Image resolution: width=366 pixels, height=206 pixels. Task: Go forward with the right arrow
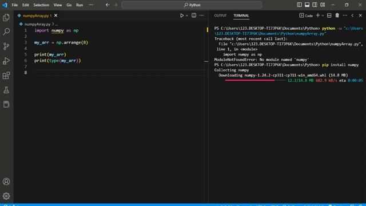116,5
